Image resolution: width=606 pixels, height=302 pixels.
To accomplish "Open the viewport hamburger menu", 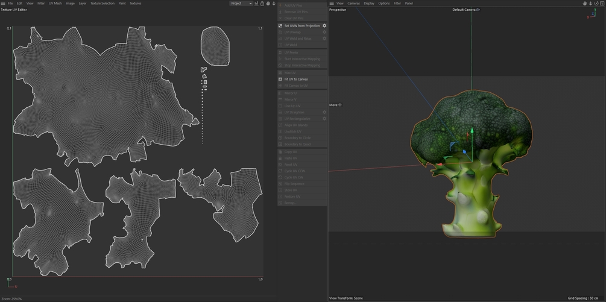I will pos(332,3).
